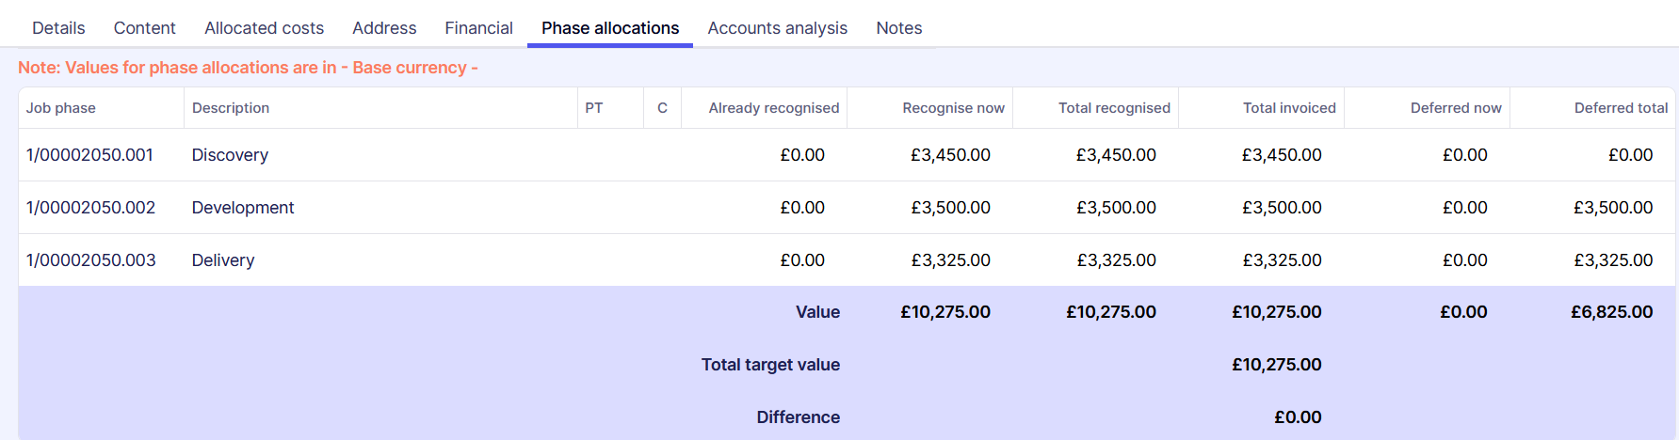Screen dimensions: 1679x440
Task: Go to the Address tab
Action: coord(384,28)
